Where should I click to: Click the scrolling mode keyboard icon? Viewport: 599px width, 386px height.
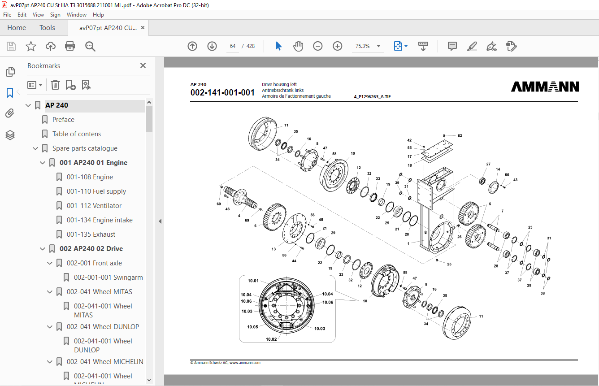[423, 46]
